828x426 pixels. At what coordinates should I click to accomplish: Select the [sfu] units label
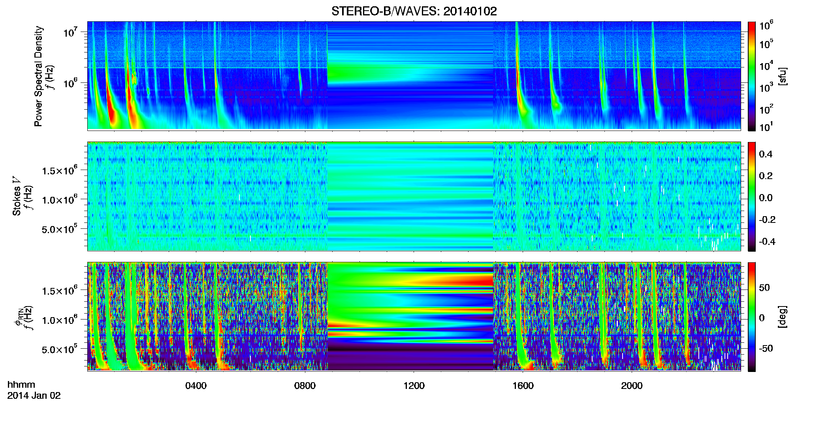pos(782,76)
